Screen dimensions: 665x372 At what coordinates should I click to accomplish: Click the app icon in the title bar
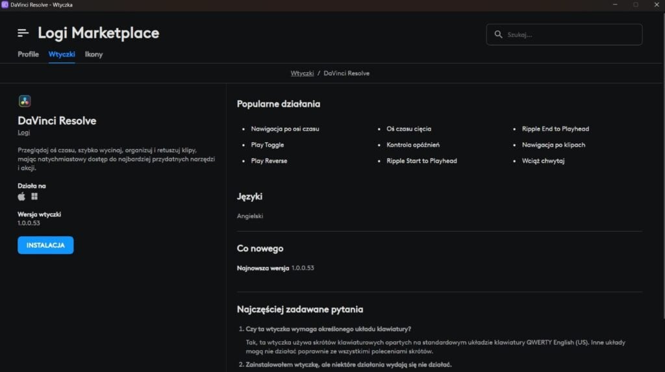coord(5,5)
